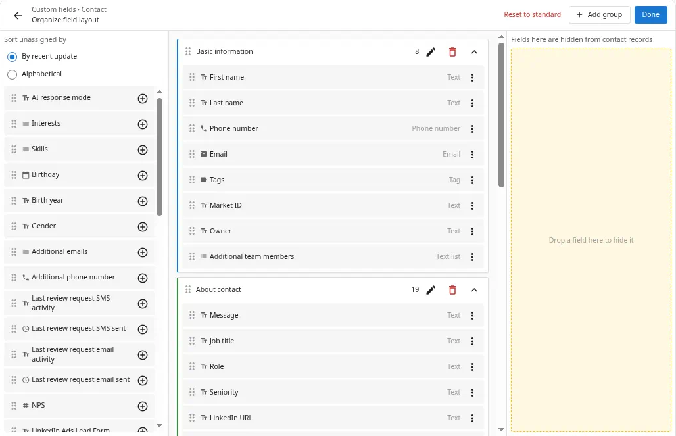
Task: Open options menu for Owner field
Action: click(473, 231)
